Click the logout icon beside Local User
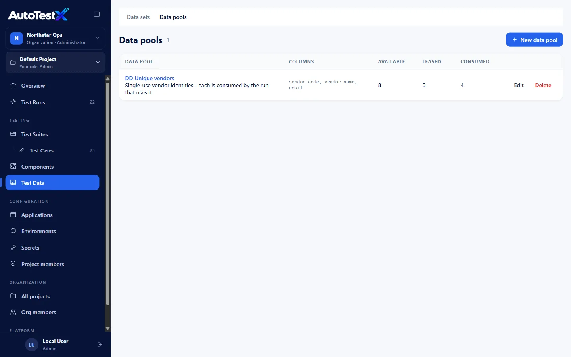Viewport: 571px width, 357px height. [100, 345]
